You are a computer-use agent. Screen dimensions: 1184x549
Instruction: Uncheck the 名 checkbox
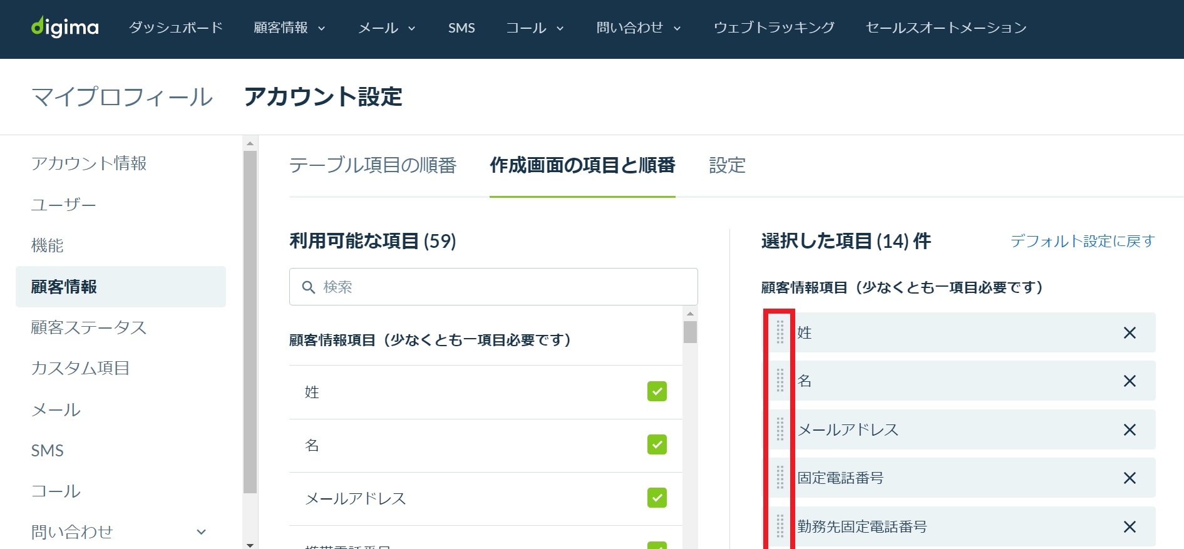pyautogui.click(x=657, y=444)
